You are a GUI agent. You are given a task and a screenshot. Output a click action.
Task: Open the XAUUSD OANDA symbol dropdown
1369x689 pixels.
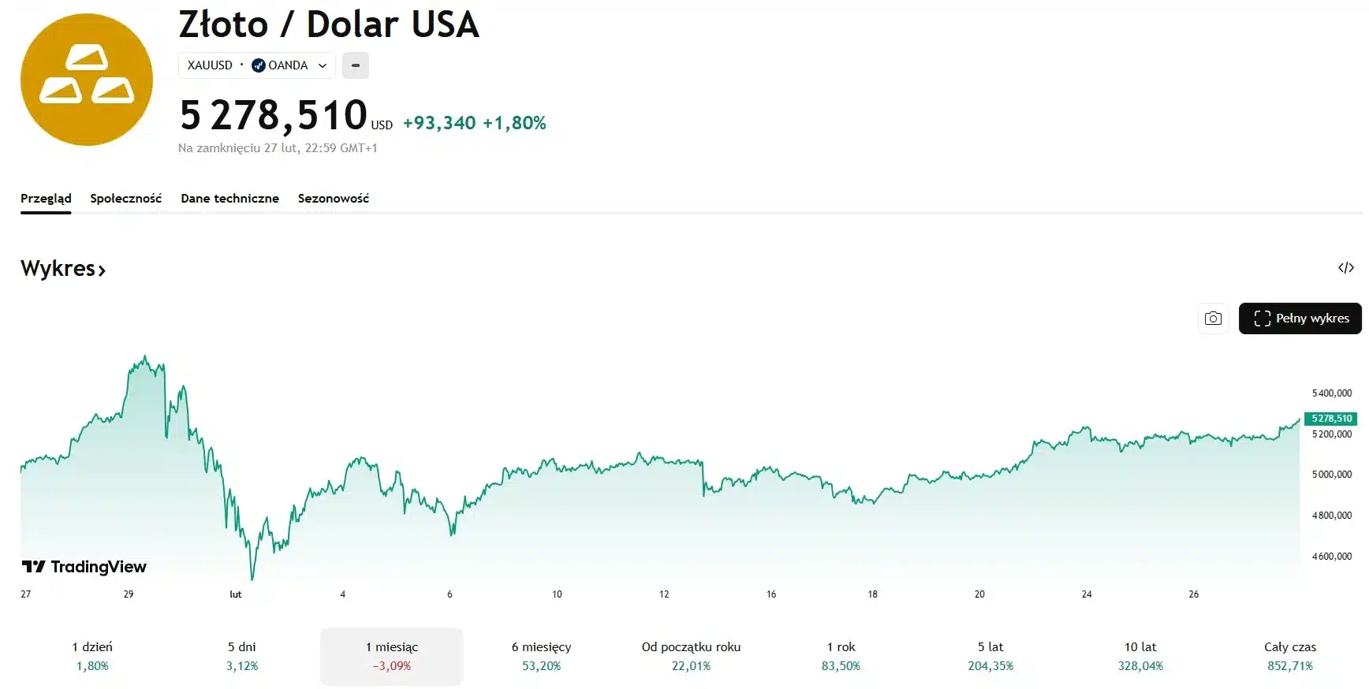coord(256,65)
